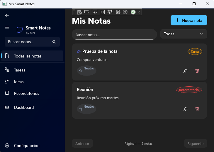Click the drag-handle grip of the debug toolbar
This screenshot has height=152, width=214.
(x=74, y=12)
